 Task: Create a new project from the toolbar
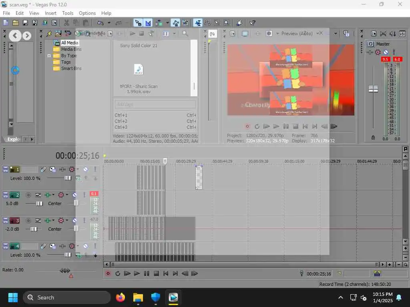[x=6, y=23]
